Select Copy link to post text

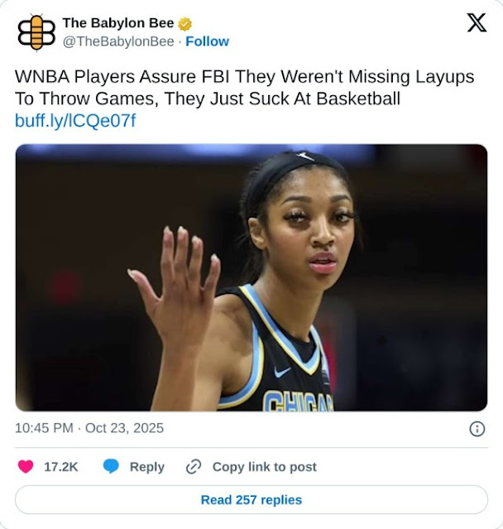(x=265, y=467)
